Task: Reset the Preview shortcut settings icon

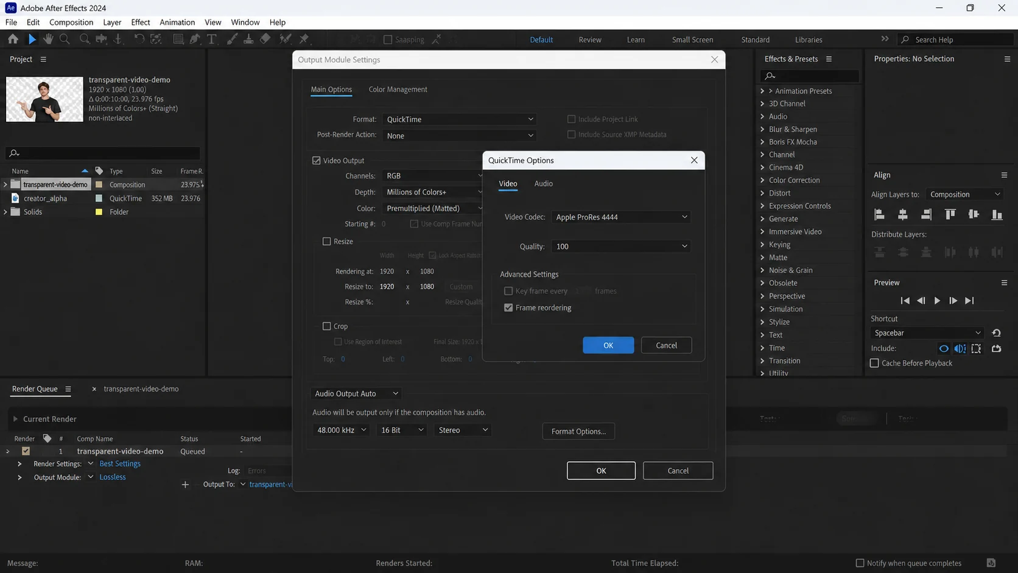Action: coord(996,333)
